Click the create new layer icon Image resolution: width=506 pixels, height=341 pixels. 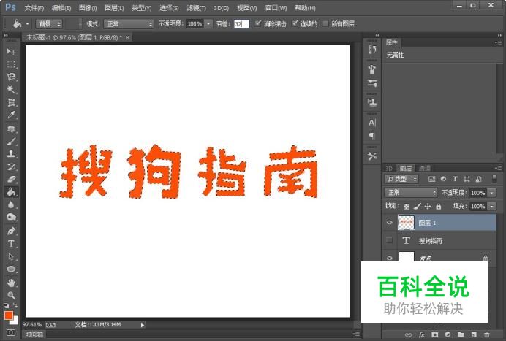pyautogui.click(x=474, y=335)
